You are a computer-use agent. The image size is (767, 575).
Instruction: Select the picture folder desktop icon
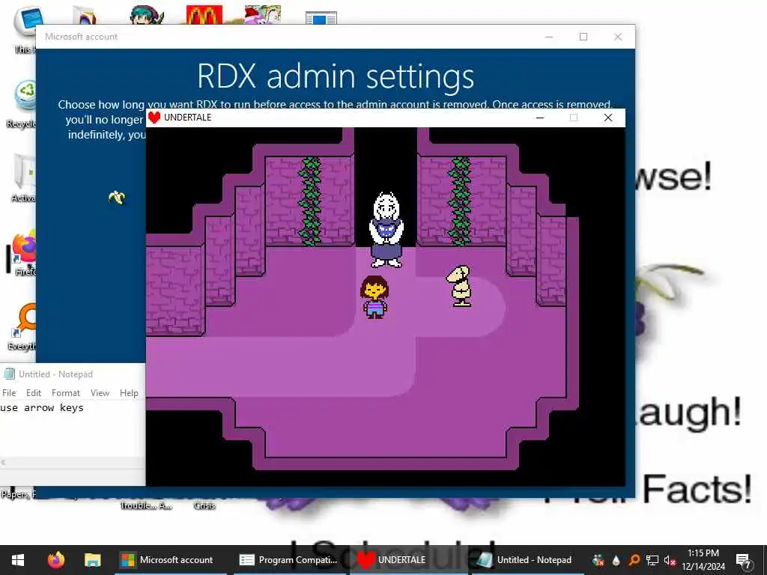point(85,15)
